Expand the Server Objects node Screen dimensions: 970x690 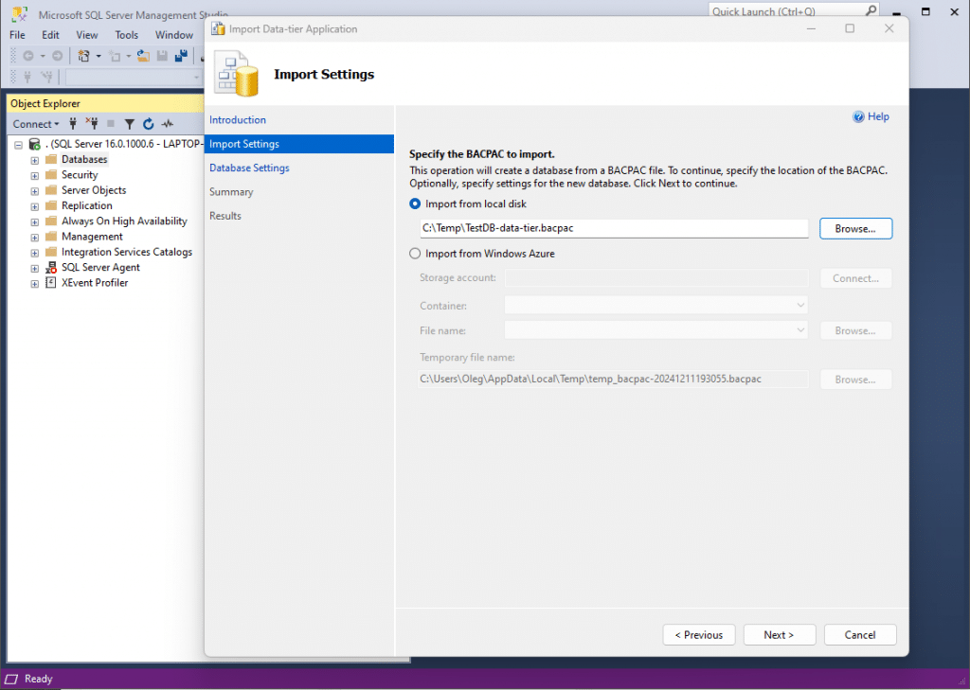click(35, 191)
